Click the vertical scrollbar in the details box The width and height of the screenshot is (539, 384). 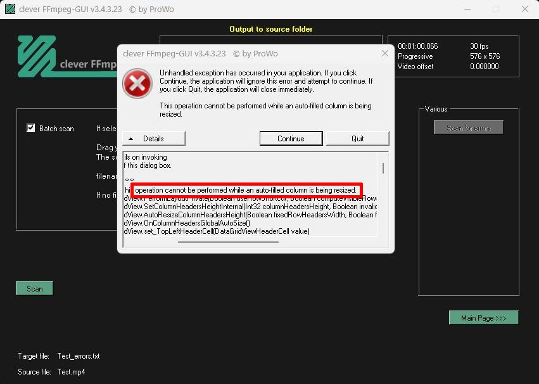point(383,168)
